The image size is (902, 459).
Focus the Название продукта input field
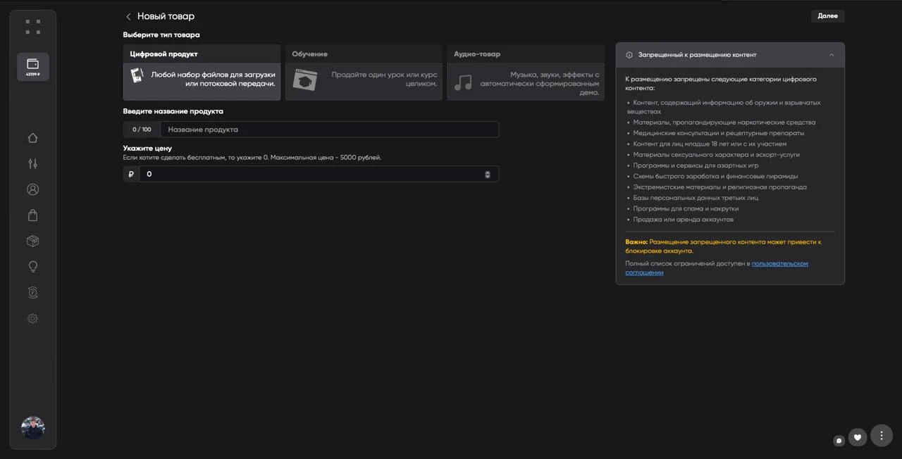pyautogui.click(x=329, y=130)
